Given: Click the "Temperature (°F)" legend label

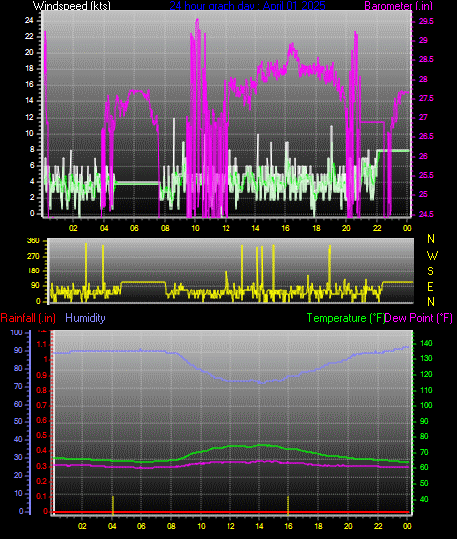Looking at the screenshot, I should [x=345, y=318].
